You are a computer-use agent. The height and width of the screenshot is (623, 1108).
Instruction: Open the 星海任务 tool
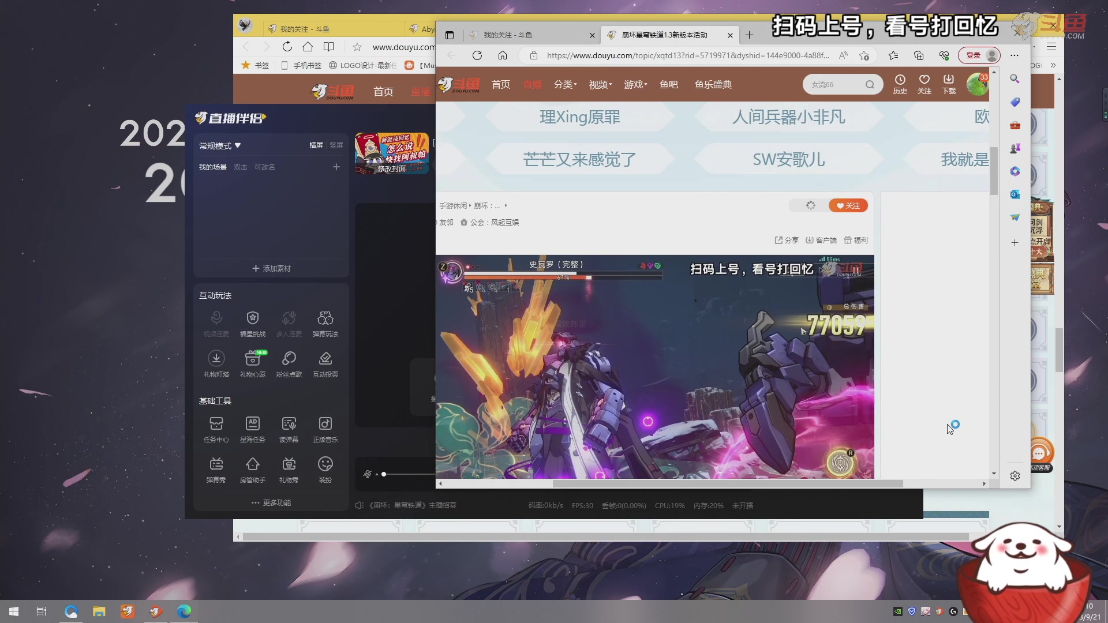253,429
